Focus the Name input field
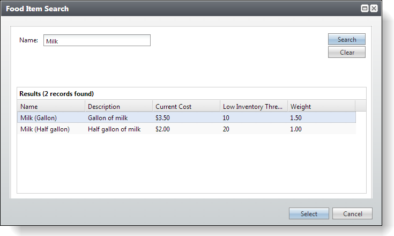The width and height of the screenshot is (394, 236). click(96, 40)
